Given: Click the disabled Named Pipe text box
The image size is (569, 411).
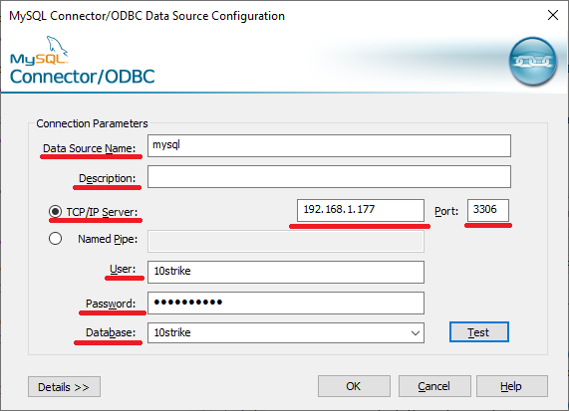Looking at the screenshot, I should 286,241.
